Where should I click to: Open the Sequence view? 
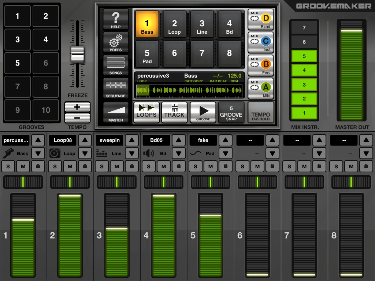115,88
